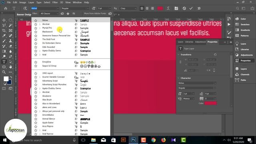Open the Window menu
Image resolution: width=256 pixels, height=144 pixels.
[77, 2]
